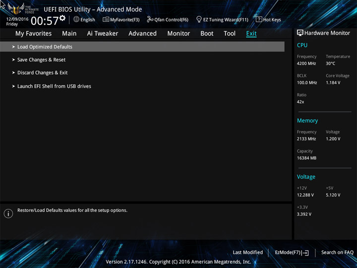Click memory frequency value 2133 MHz
This screenshot has height=268, width=357.
(306, 139)
